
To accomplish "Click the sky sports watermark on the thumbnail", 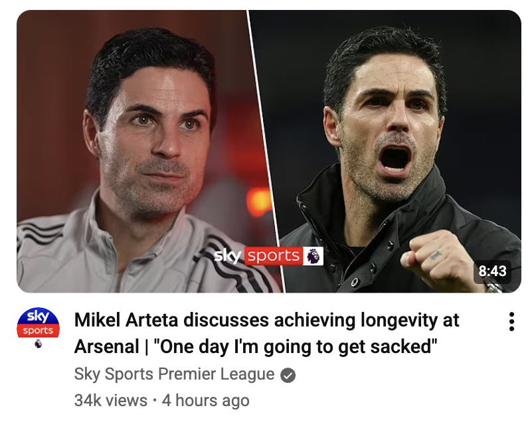I will 269,256.
